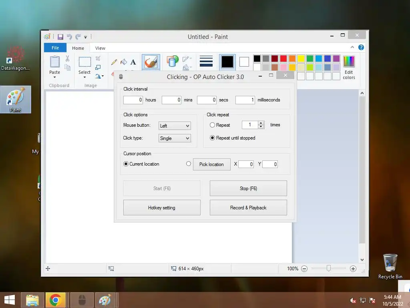The height and width of the screenshot is (308, 410).
Task: Select the Fill with color bucket tool
Action: click(x=123, y=62)
